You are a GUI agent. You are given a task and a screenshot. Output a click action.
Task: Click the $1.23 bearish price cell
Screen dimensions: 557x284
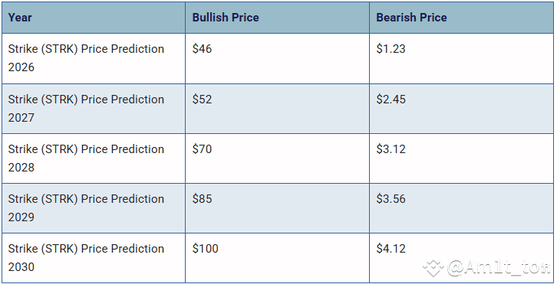461,58
